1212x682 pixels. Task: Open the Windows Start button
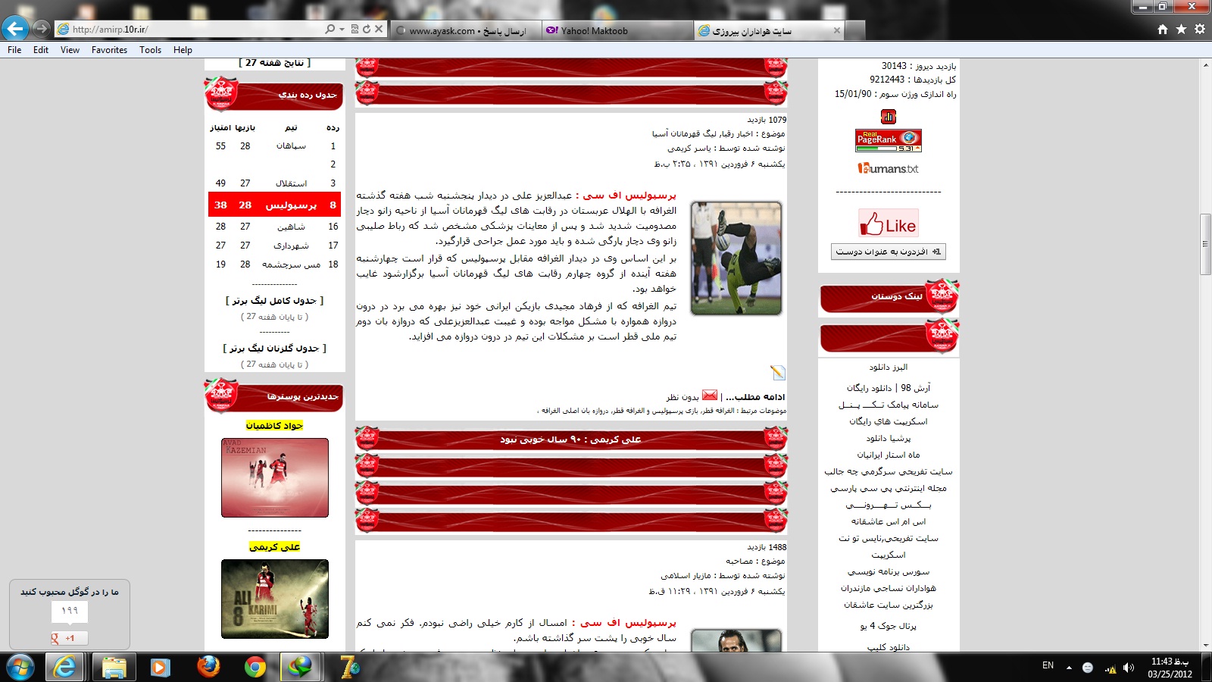20,667
